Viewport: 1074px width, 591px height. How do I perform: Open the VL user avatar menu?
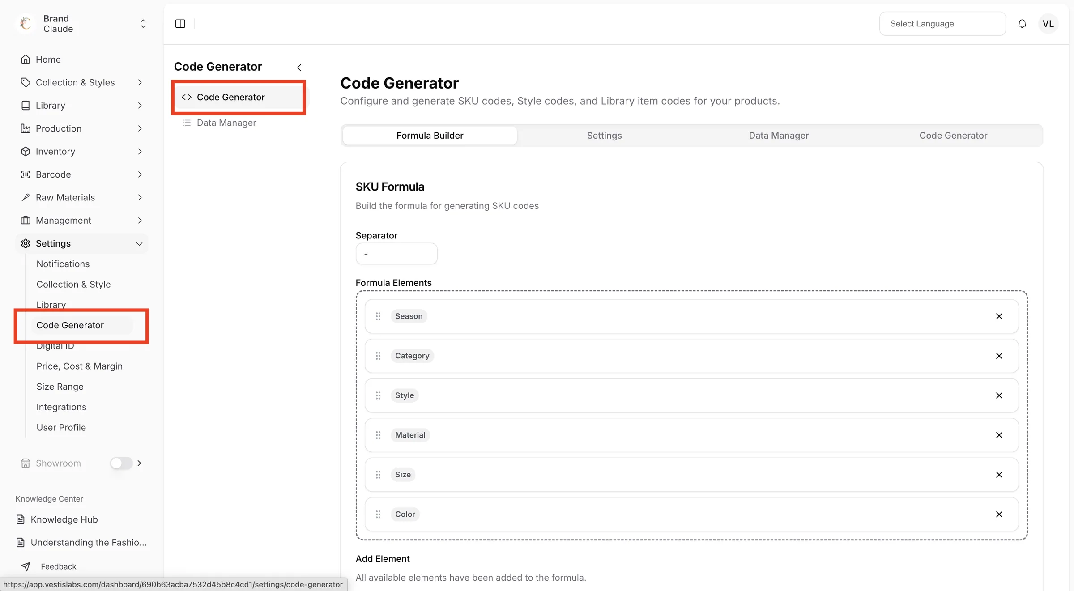[x=1048, y=24]
